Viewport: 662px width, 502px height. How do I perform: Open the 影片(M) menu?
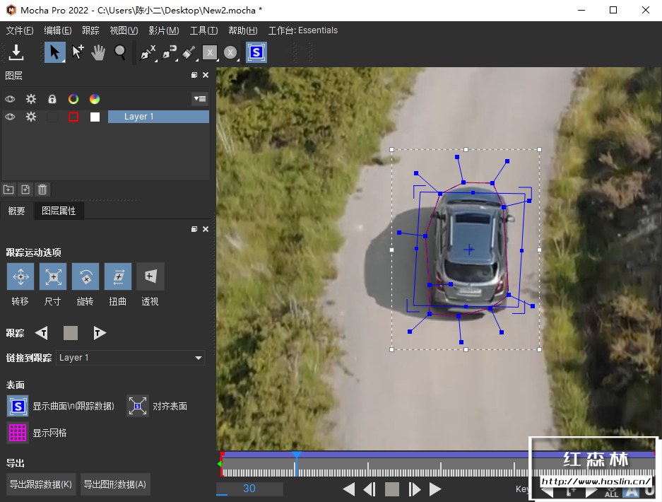[163, 30]
